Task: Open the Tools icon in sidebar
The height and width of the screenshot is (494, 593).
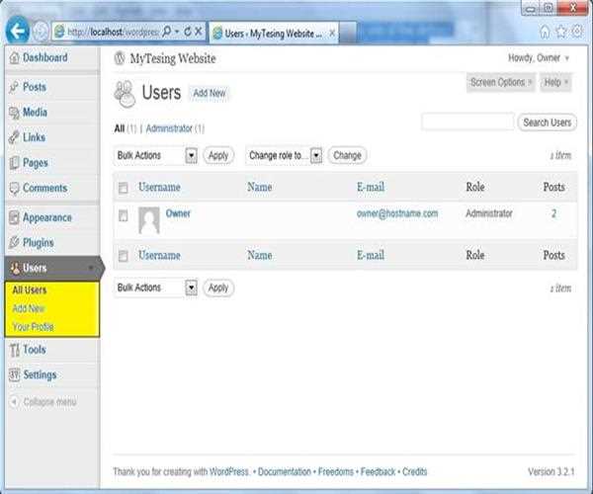Action: click(x=14, y=350)
